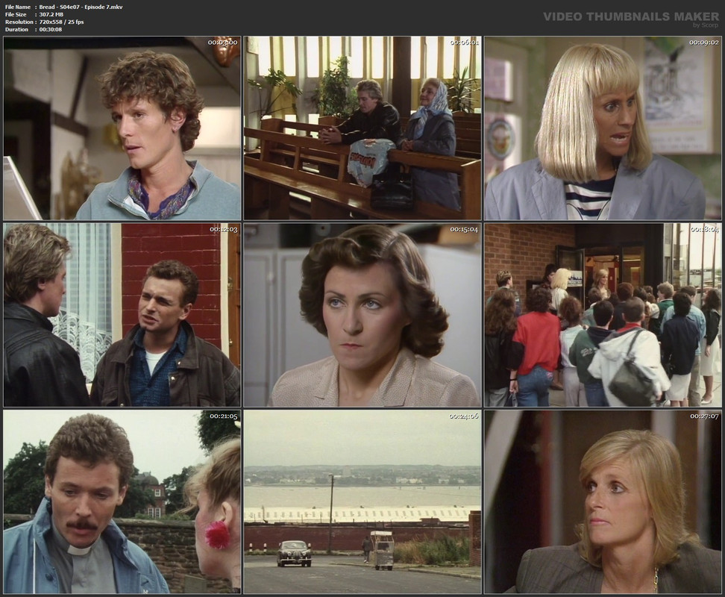Viewport: 725px width, 597px height.
Task: Click the timestamp 00:27:07
Action: (705, 416)
